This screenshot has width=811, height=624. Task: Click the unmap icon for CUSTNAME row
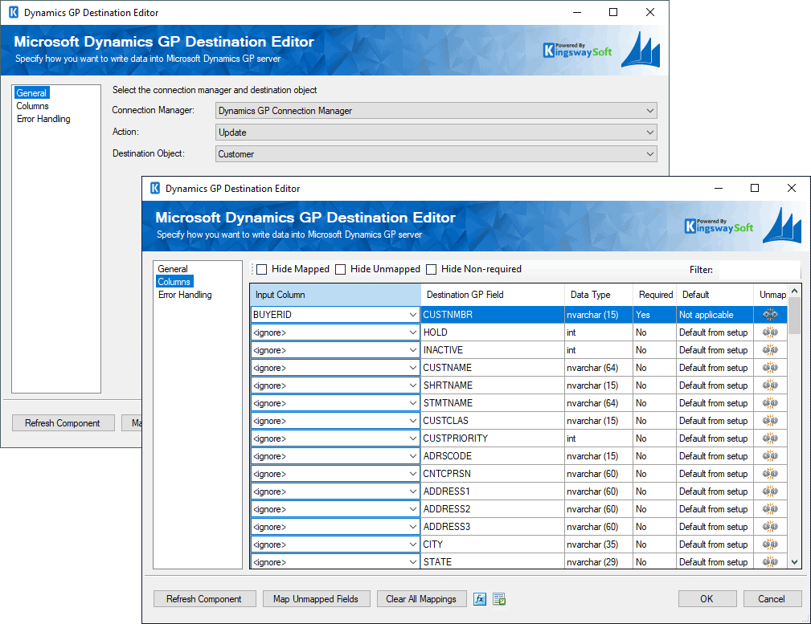click(x=770, y=368)
